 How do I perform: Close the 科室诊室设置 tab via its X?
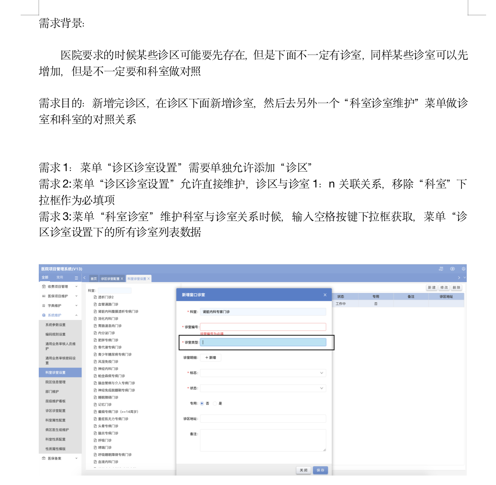click(149, 279)
